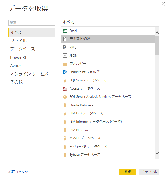Click the IBM Informix database icon
Image resolution: width=168 pixels, height=183 pixels.
pos(65,122)
